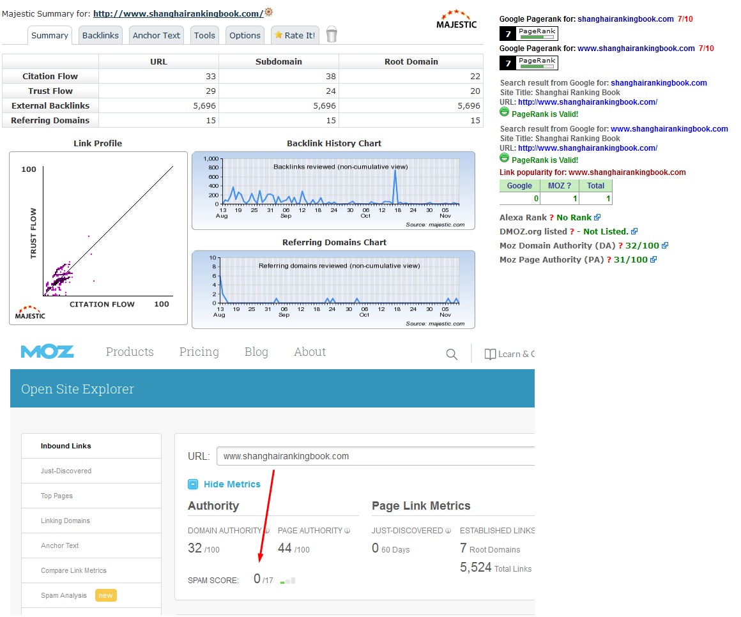Click the Rate It! star button
This screenshot has height=617, width=741.
coord(294,35)
